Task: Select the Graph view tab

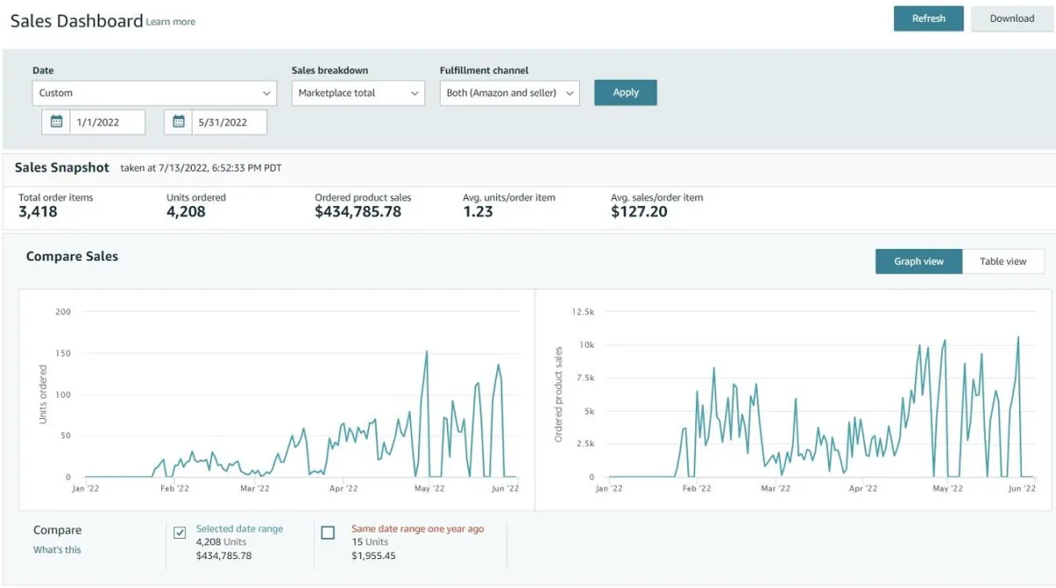Action: click(x=919, y=261)
